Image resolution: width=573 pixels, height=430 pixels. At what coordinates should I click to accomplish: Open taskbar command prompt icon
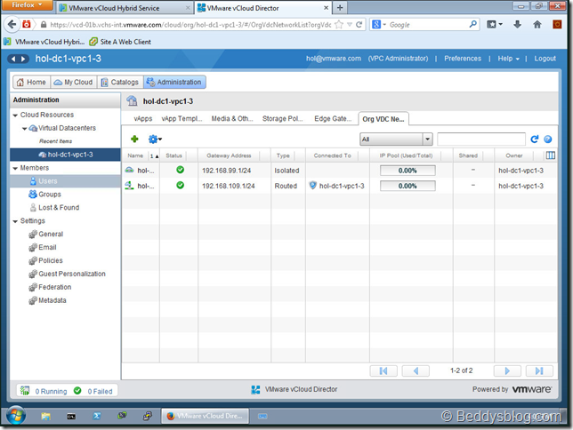pos(71,416)
